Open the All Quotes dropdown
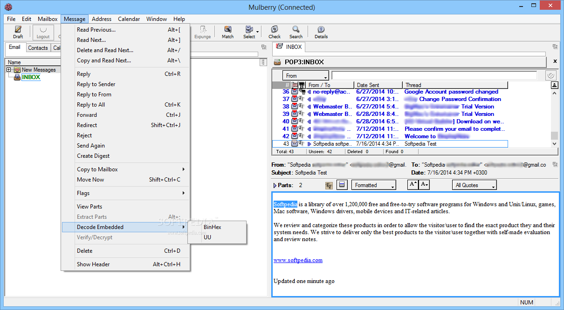Image resolution: width=564 pixels, height=310 pixels. click(x=475, y=185)
